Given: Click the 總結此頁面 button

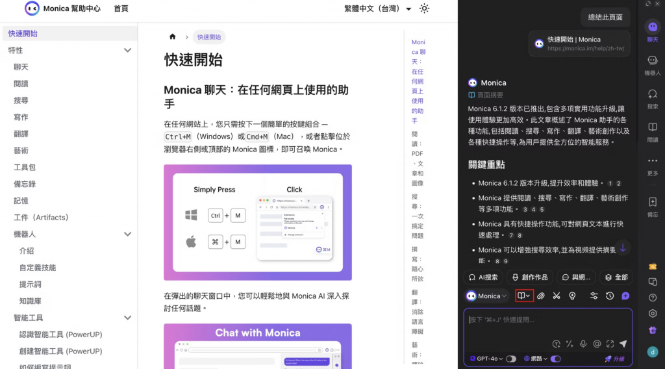Looking at the screenshot, I should pos(605,18).
